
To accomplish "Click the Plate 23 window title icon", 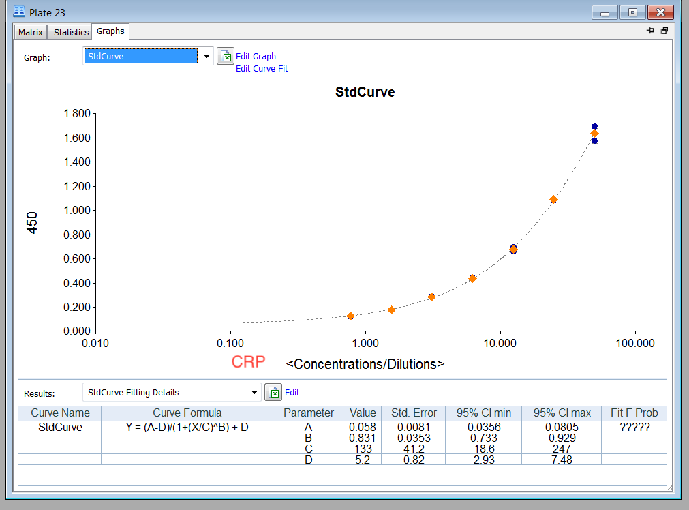I will coord(19,12).
